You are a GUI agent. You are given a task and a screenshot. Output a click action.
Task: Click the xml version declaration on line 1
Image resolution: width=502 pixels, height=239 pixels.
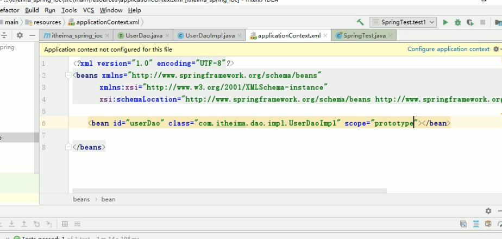click(x=154, y=64)
